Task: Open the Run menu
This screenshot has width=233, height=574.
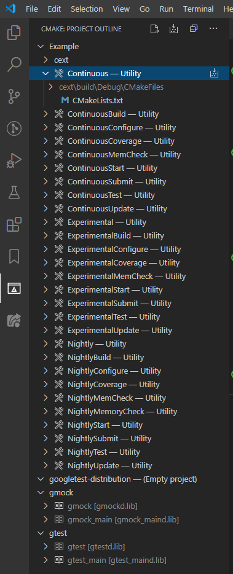Action: click(167, 9)
